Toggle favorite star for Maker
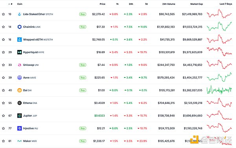 [3, 141]
